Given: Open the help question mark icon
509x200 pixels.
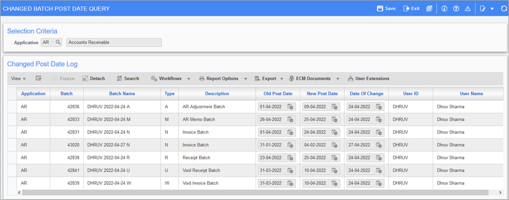Looking at the screenshot, I should point(456,9).
